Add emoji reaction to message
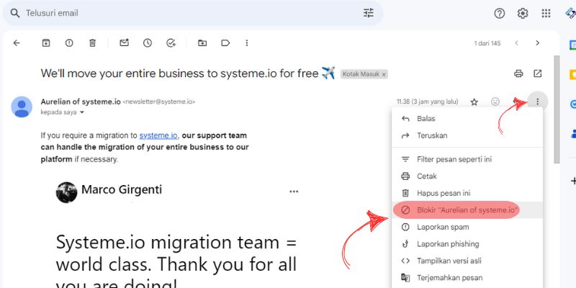 (495, 102)
